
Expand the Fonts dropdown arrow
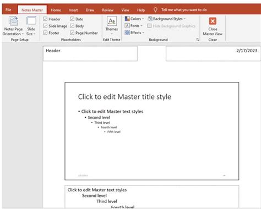coord(142,26)
